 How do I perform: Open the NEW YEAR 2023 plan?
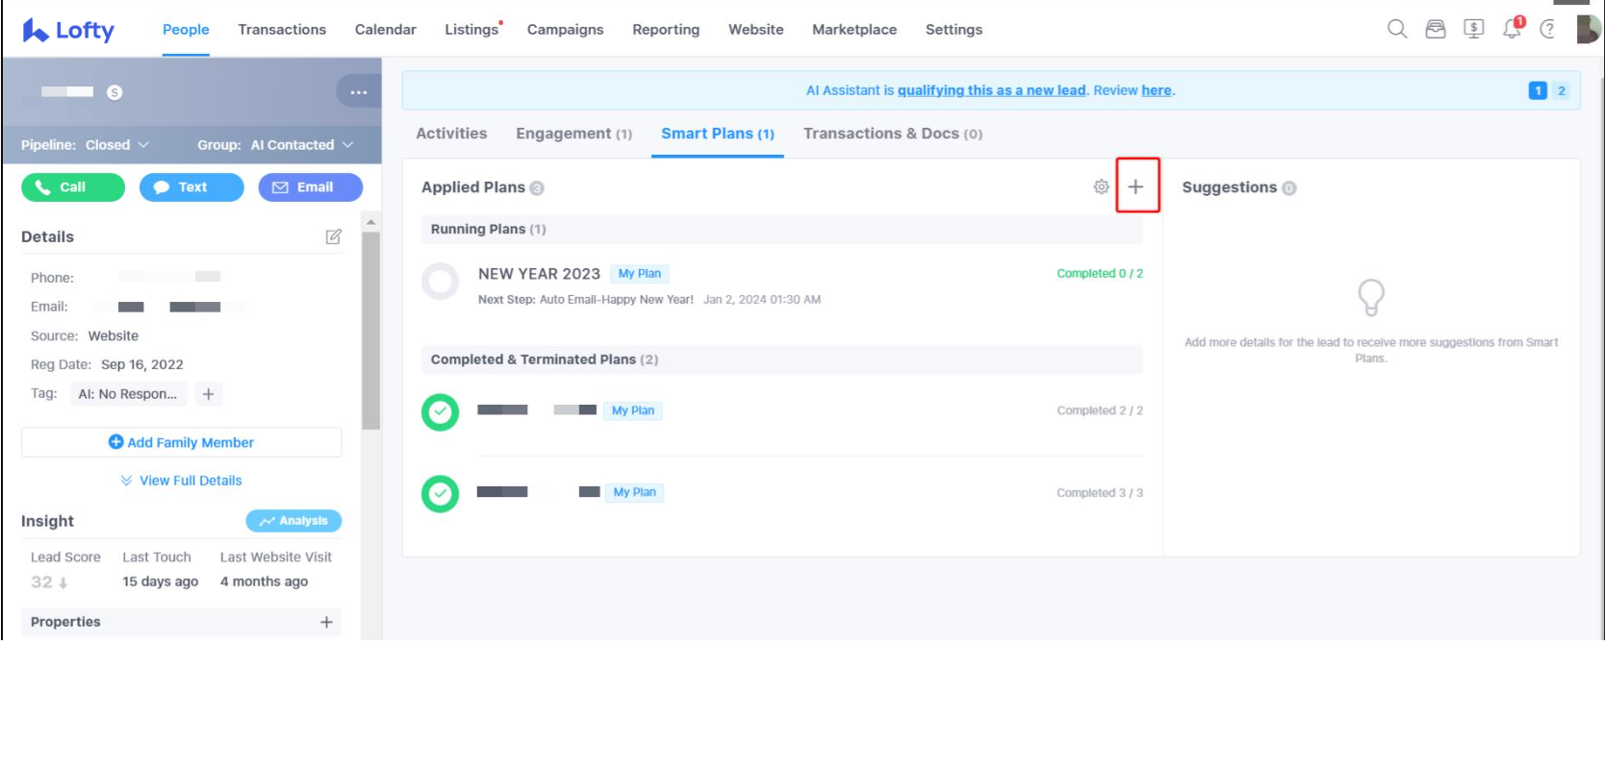point(539,274)
